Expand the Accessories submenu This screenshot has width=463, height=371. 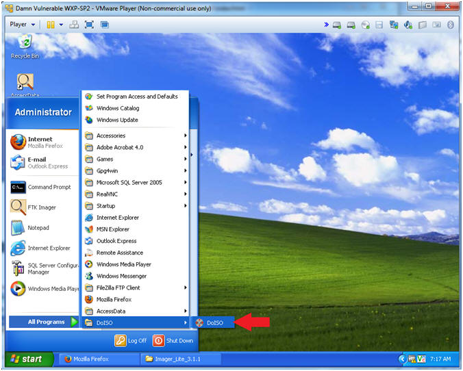tap(135, 136)
